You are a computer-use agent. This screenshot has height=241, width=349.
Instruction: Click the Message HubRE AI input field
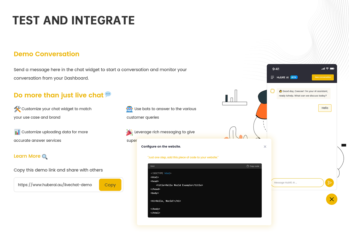click(297, 182)
